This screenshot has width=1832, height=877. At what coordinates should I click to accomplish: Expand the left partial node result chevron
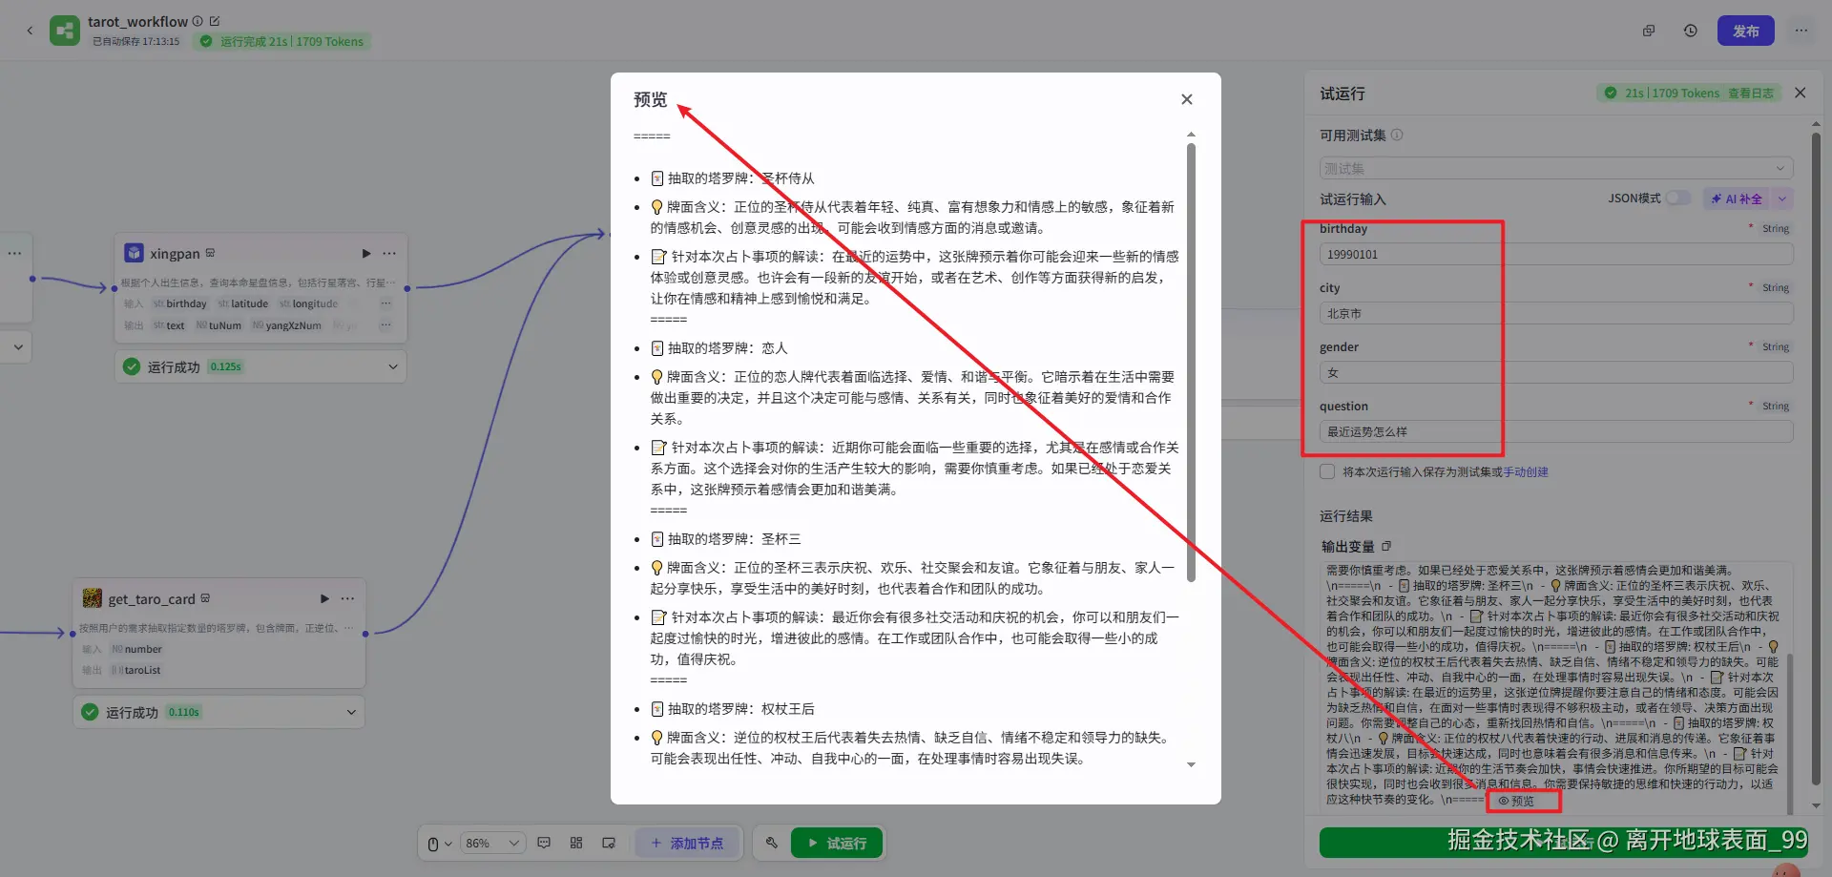(x=18, y=347)
